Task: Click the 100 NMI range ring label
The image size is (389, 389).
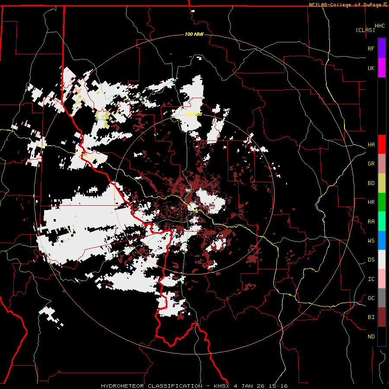Action: pyautogui.click(x=194, y=34)
